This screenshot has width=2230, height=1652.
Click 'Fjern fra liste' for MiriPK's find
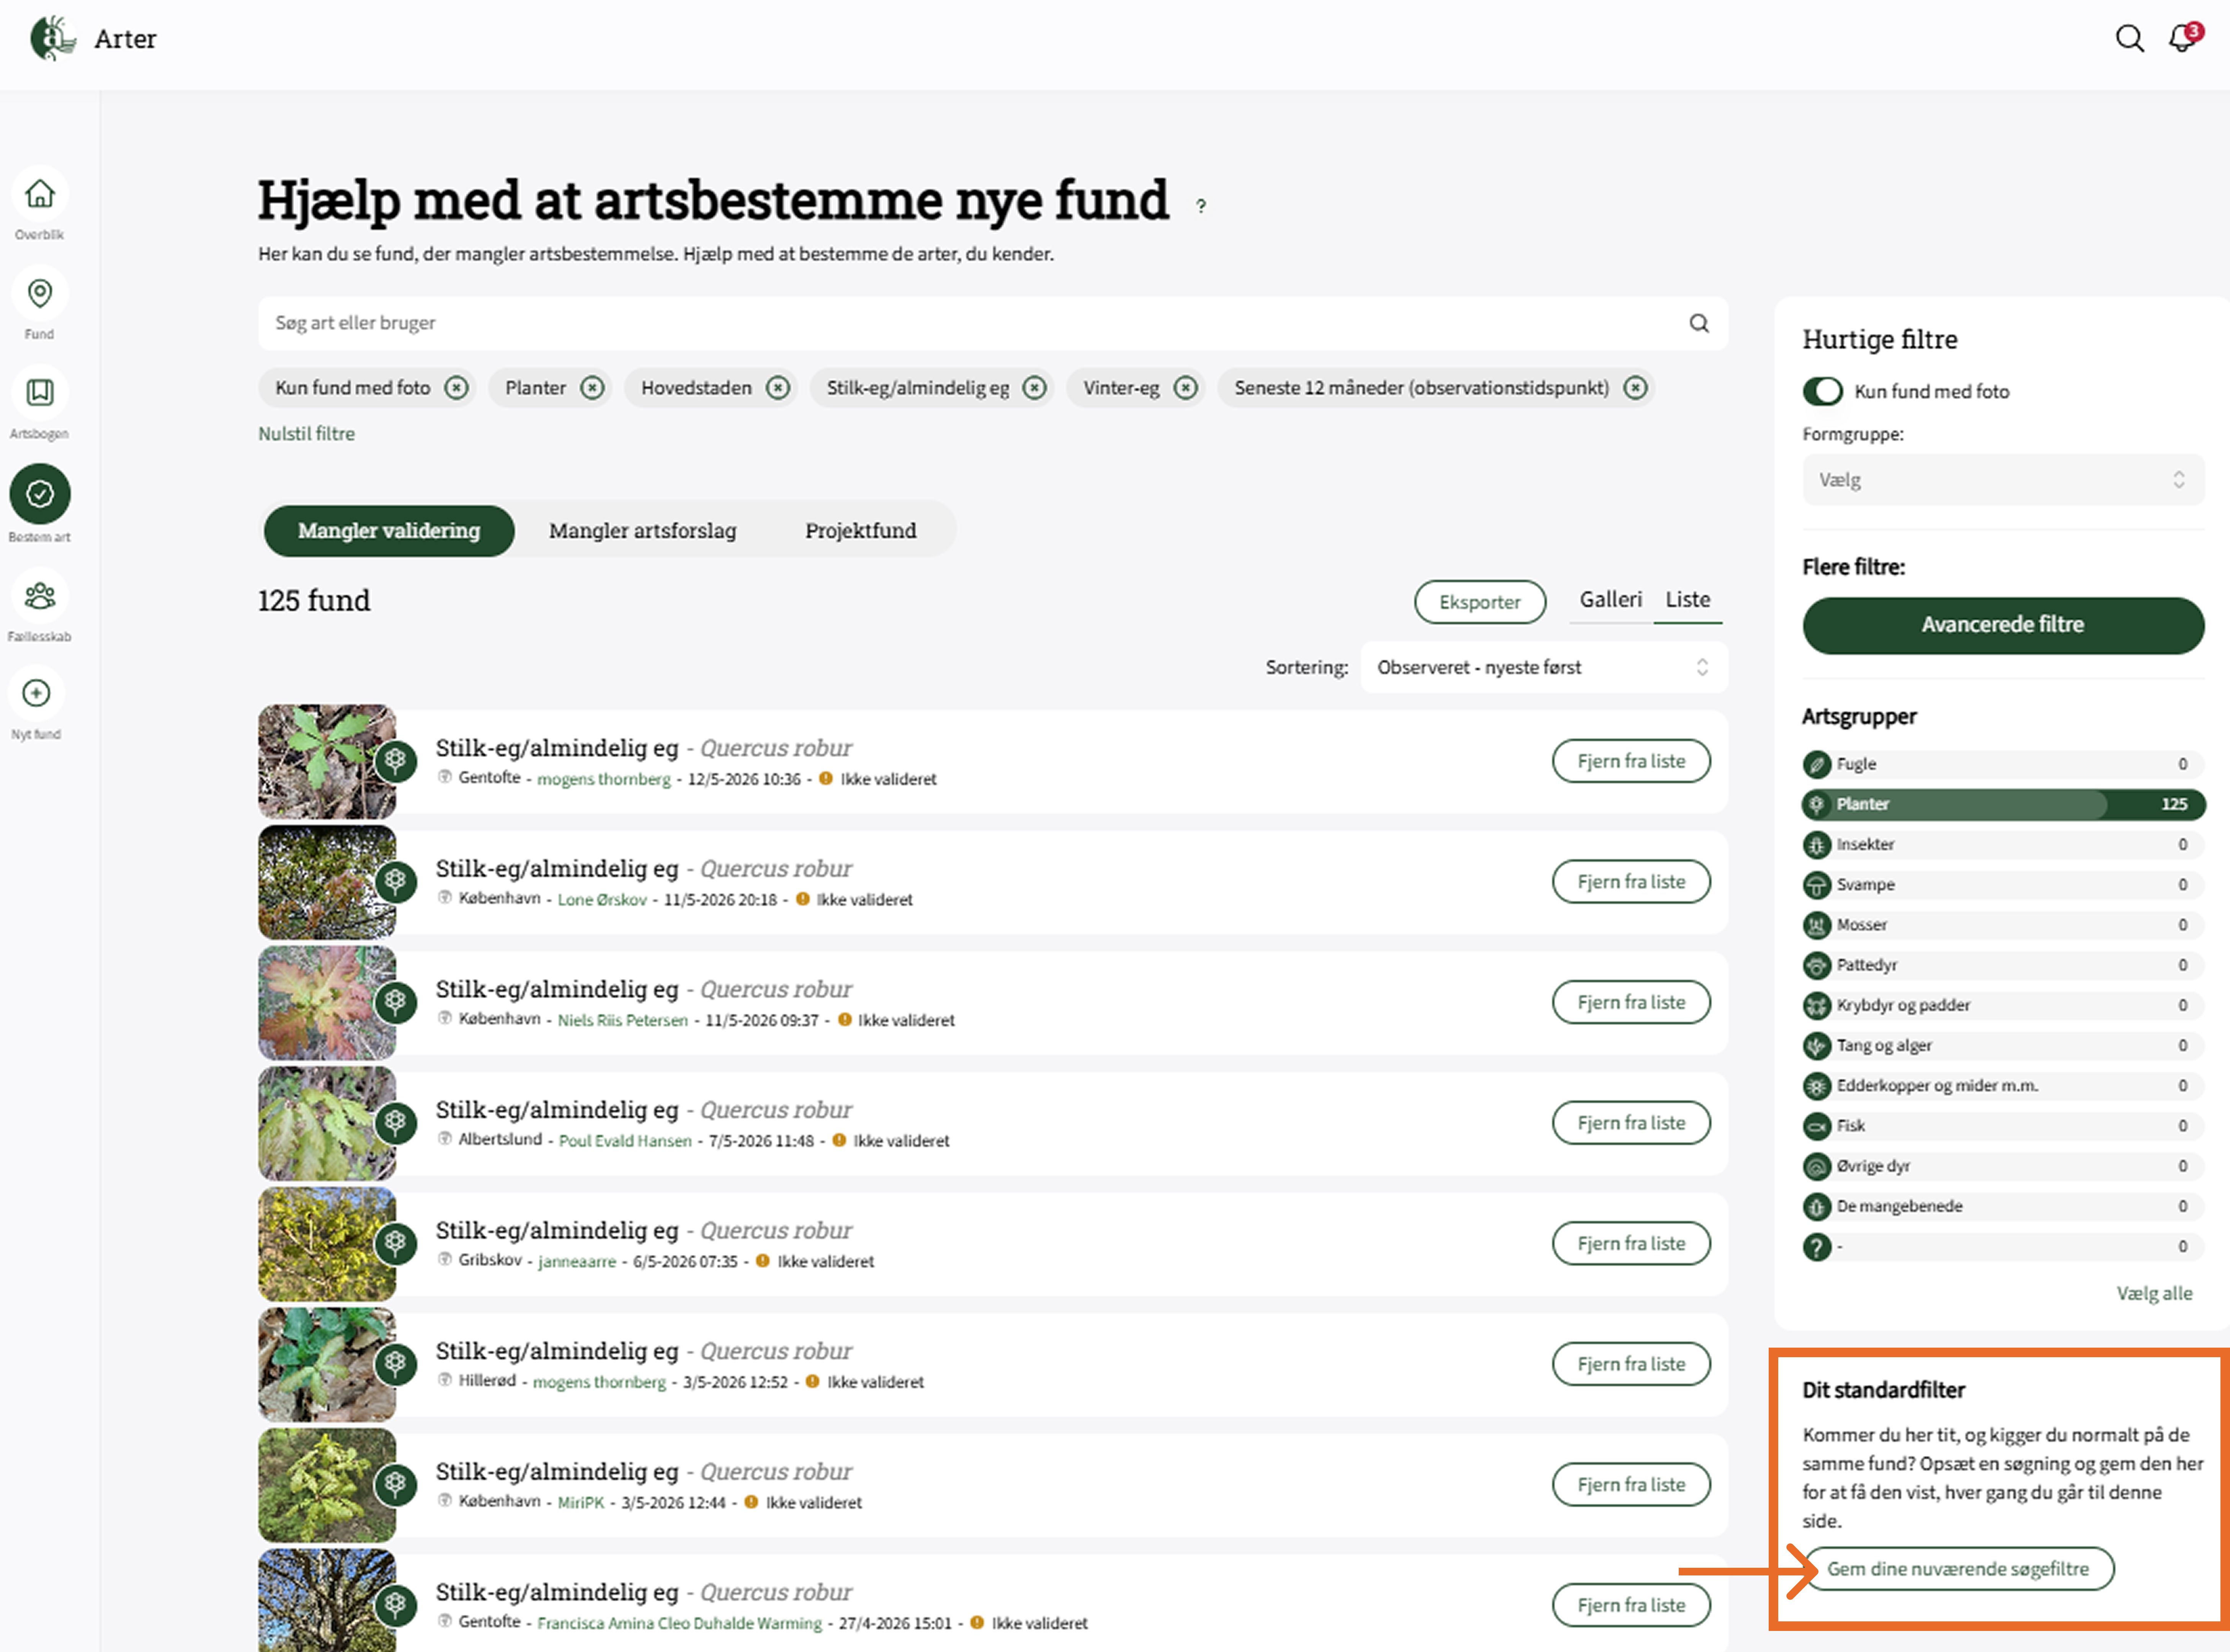point(1631,1485)
